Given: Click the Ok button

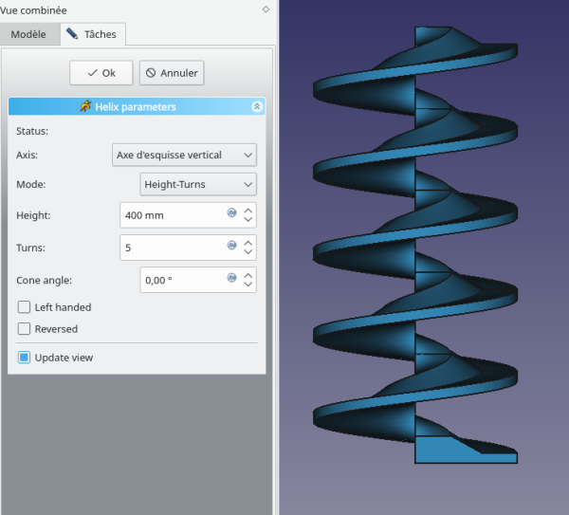Looking at the screenshot, I should tap(101, 73).
